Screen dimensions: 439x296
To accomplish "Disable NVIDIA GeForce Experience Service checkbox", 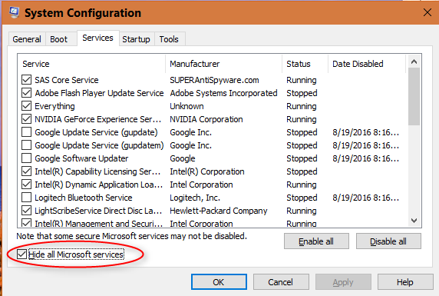I will [x=26, y=119].
